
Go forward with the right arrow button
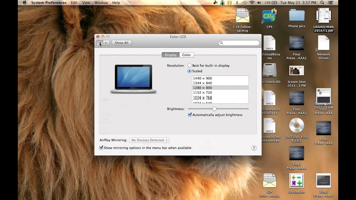(x=106, y=43)
